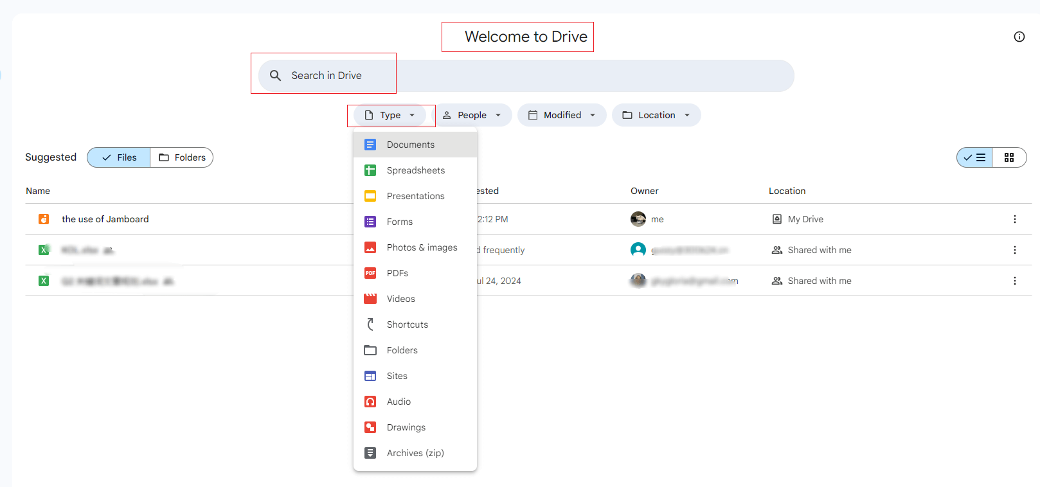This screenshot has width=1040, height=487.
Task: Click the Name column header
Action: [x=38, y=191]
